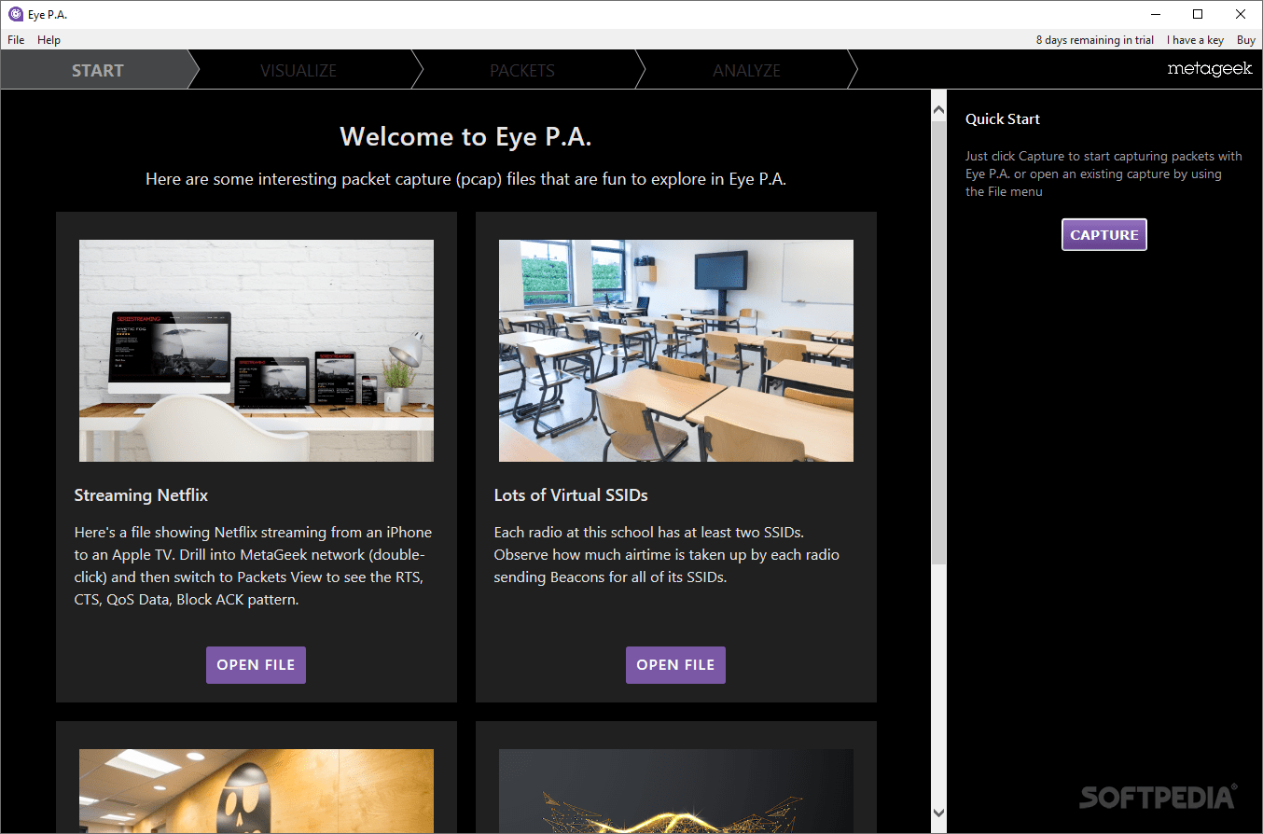
Task: Switch to the START step tab
Action: point(97,70)
